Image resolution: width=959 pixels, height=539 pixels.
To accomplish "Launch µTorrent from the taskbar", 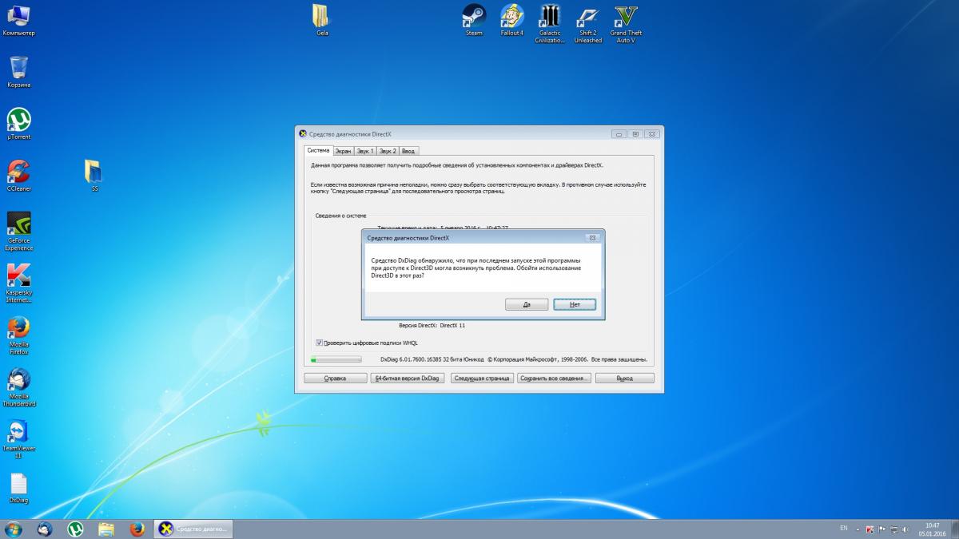I will (75, 529).
